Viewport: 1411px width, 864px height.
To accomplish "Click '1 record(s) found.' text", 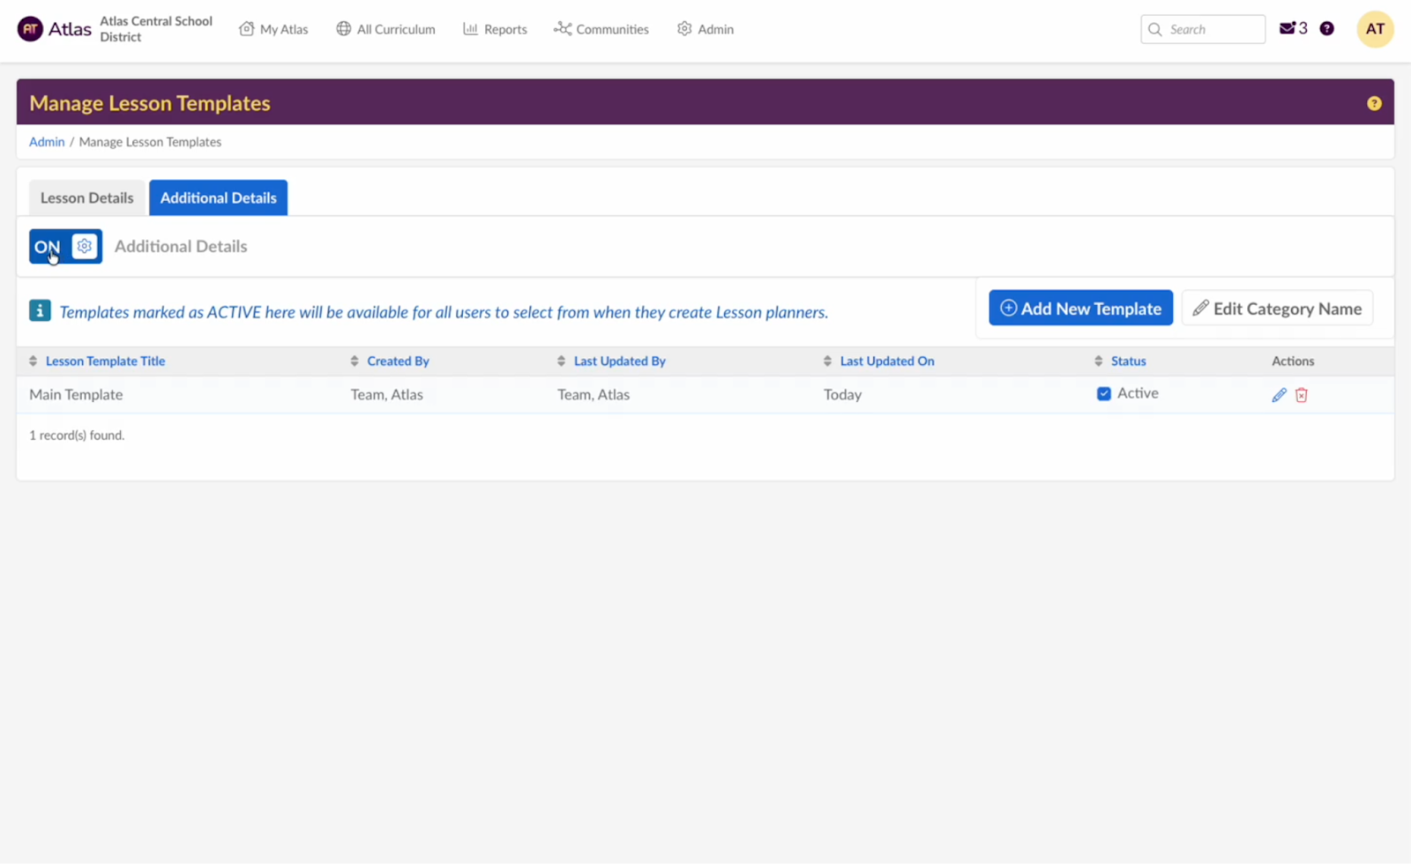I will [77, 435].
